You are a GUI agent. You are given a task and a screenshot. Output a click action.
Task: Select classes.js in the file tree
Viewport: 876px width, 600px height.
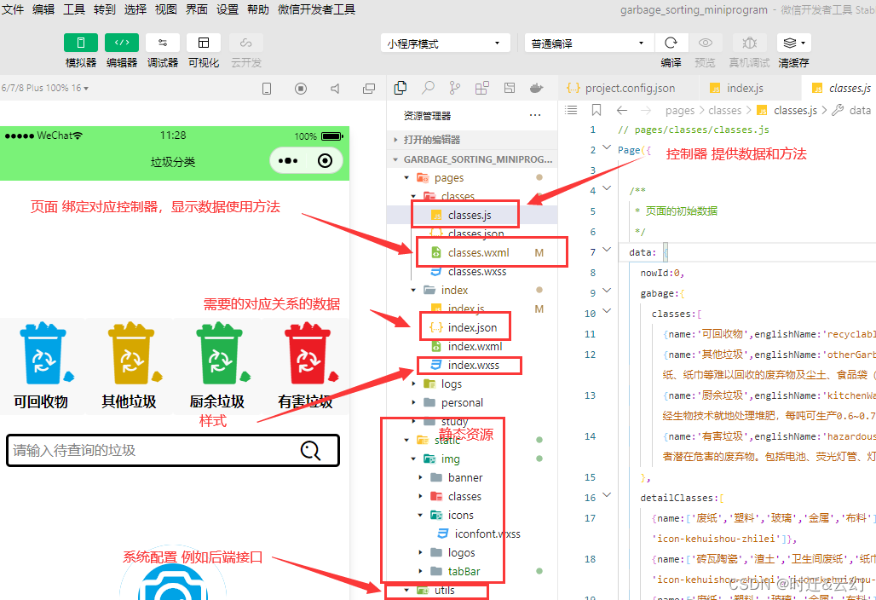[472, 215]
